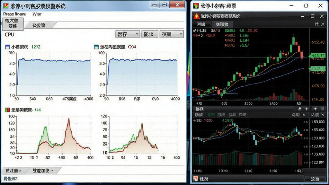Open the first menu before 'Wiar'
Screen dimensions: 329x185
[x=14, y=14]
